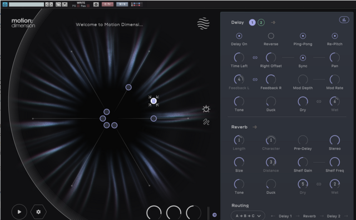Toggle the plugin power bypass icon
The width and height of the screenshot is (356, 220).
click(5, 4)
